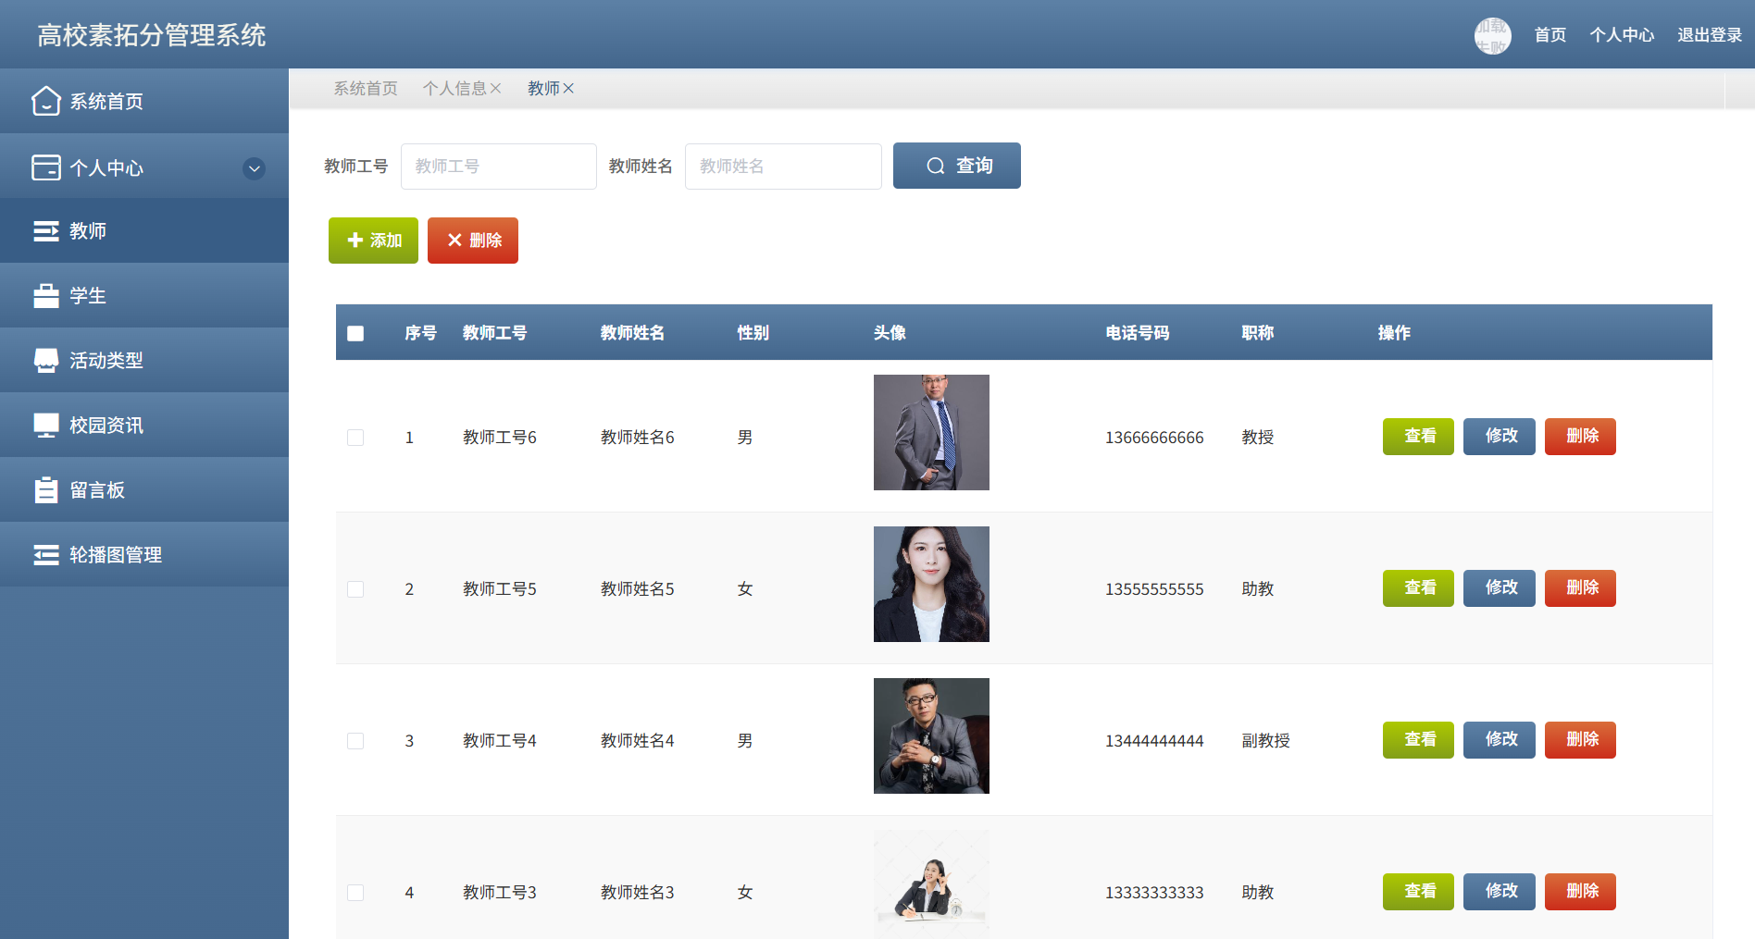Open the avatar photo of 教师姓名3

[931, 884]
